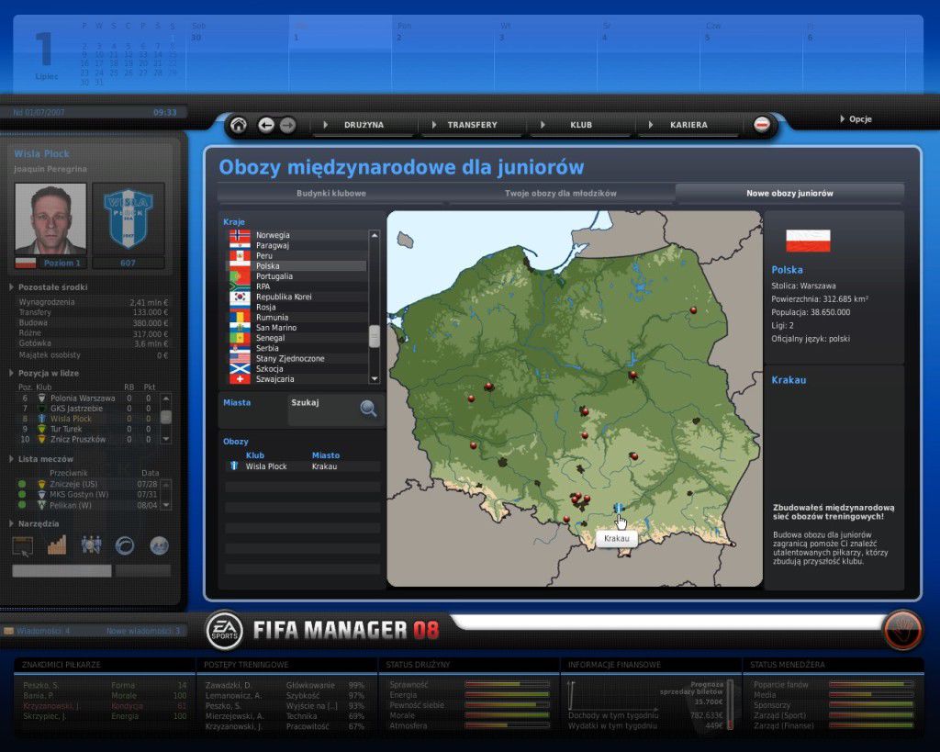Select Portugalia in the countries list

(297, 276)
